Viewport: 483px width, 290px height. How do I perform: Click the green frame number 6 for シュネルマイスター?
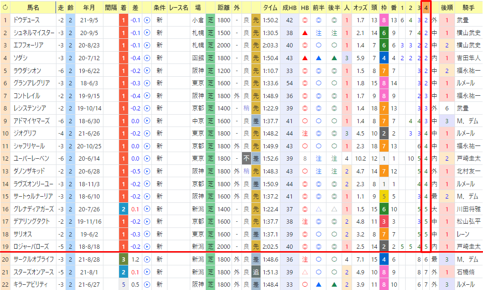coord(384,33)
